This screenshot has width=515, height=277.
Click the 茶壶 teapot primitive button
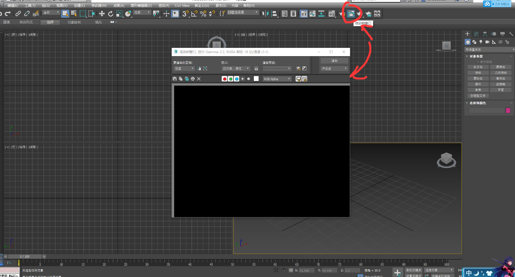coord(478,90)
